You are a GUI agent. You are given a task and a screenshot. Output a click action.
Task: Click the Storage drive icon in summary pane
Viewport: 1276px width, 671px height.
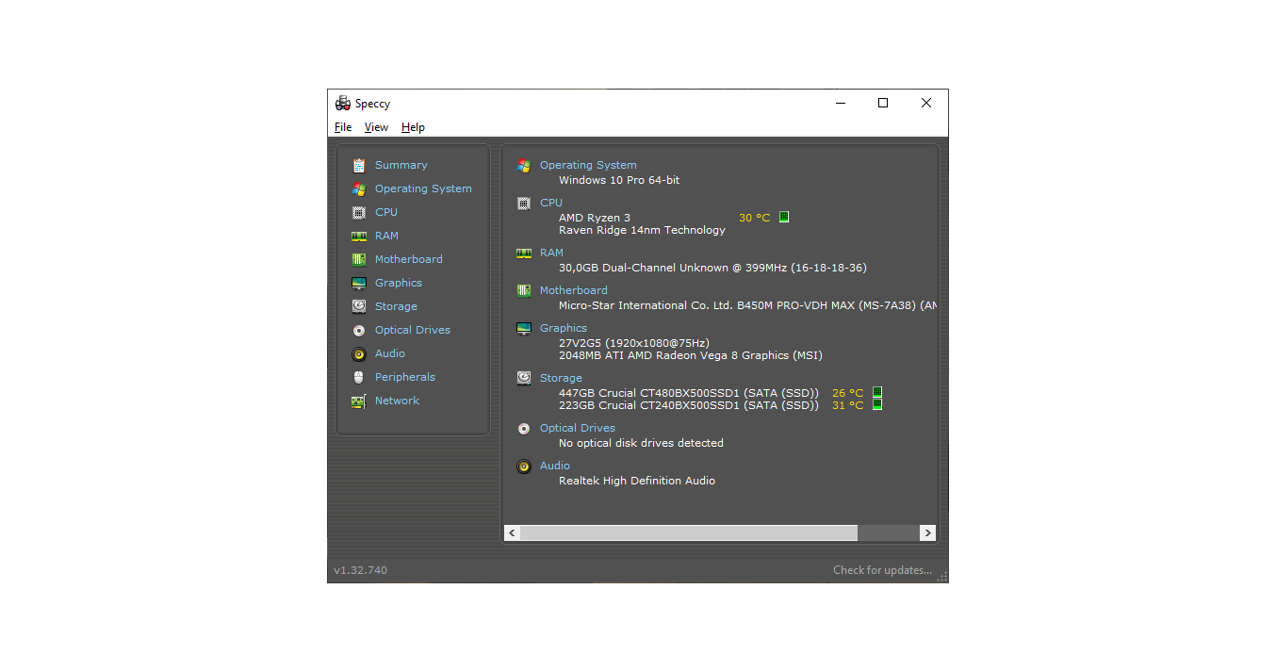pyautogui.click(x=524, y=378)
